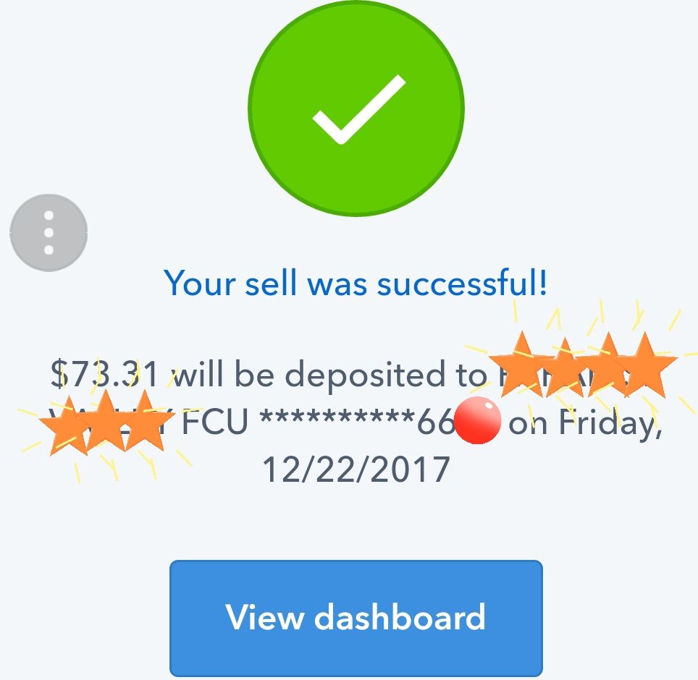This screenshot has width=698, height=680.
Task: Click the word 'deposited' in the message
Action: 365,375
